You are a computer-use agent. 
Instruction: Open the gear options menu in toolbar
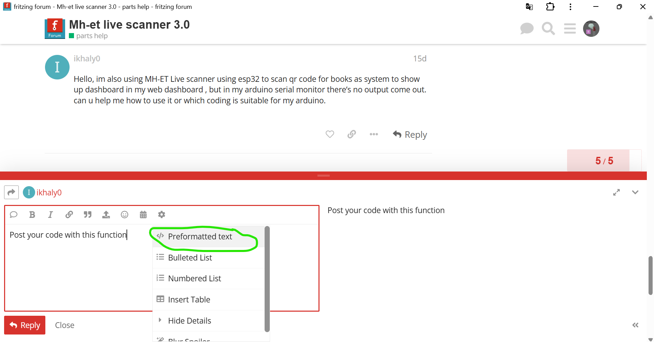[x=162, y=214]
